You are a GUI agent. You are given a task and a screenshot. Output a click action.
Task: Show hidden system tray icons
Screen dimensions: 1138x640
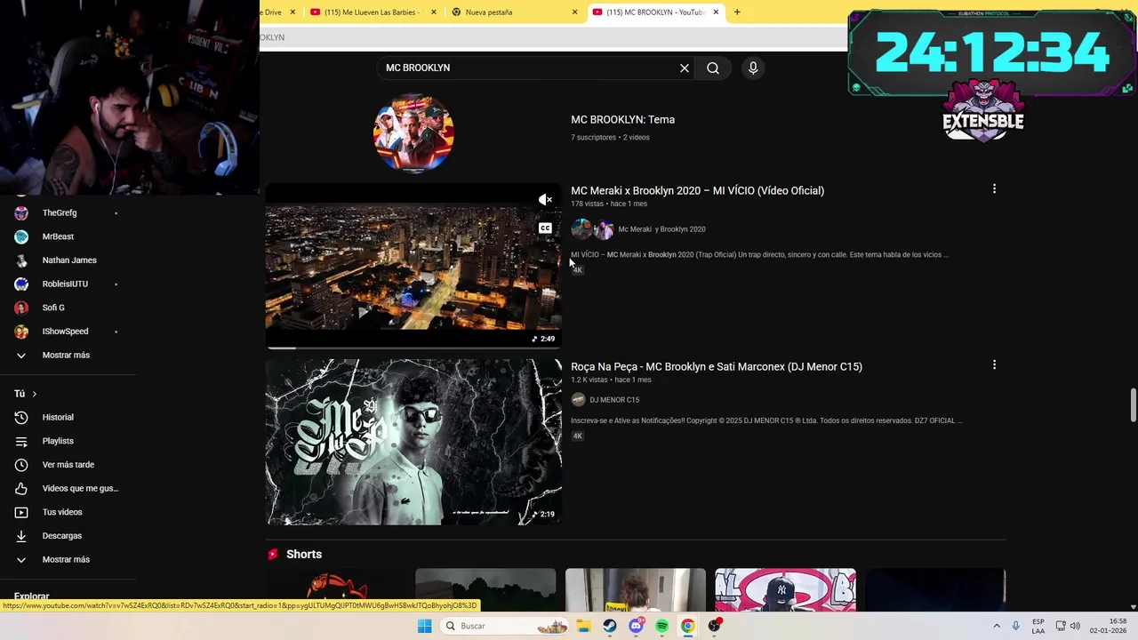click(996, 626)
